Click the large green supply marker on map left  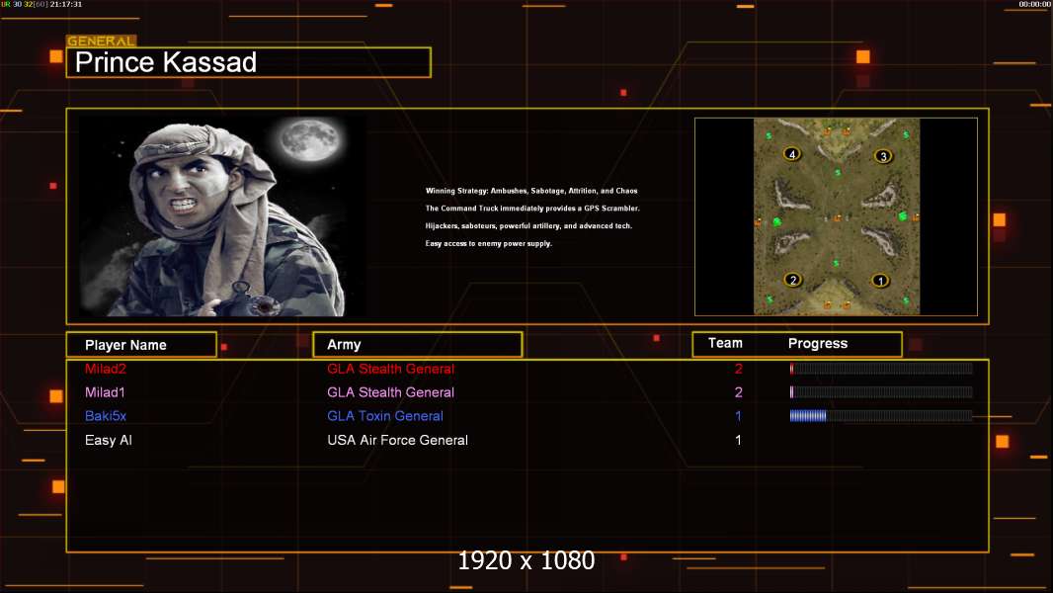tap(777, 221)
